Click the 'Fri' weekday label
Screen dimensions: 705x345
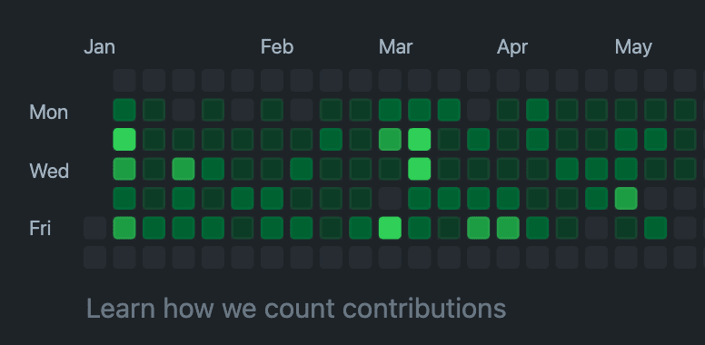pos(40,229)
